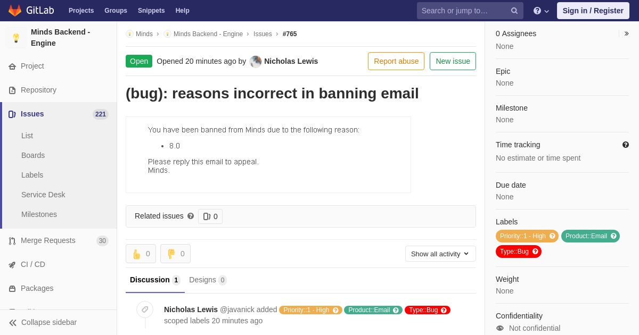
Task: Click Type::Bug label help icon in sidebar
Action: point(535,252)
